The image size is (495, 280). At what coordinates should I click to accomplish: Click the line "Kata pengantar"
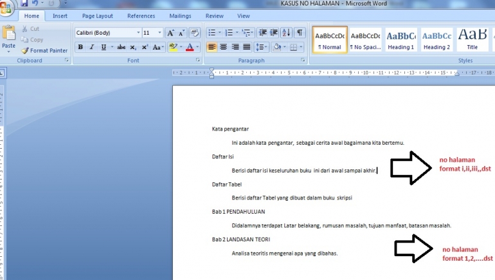pos(230,129)
